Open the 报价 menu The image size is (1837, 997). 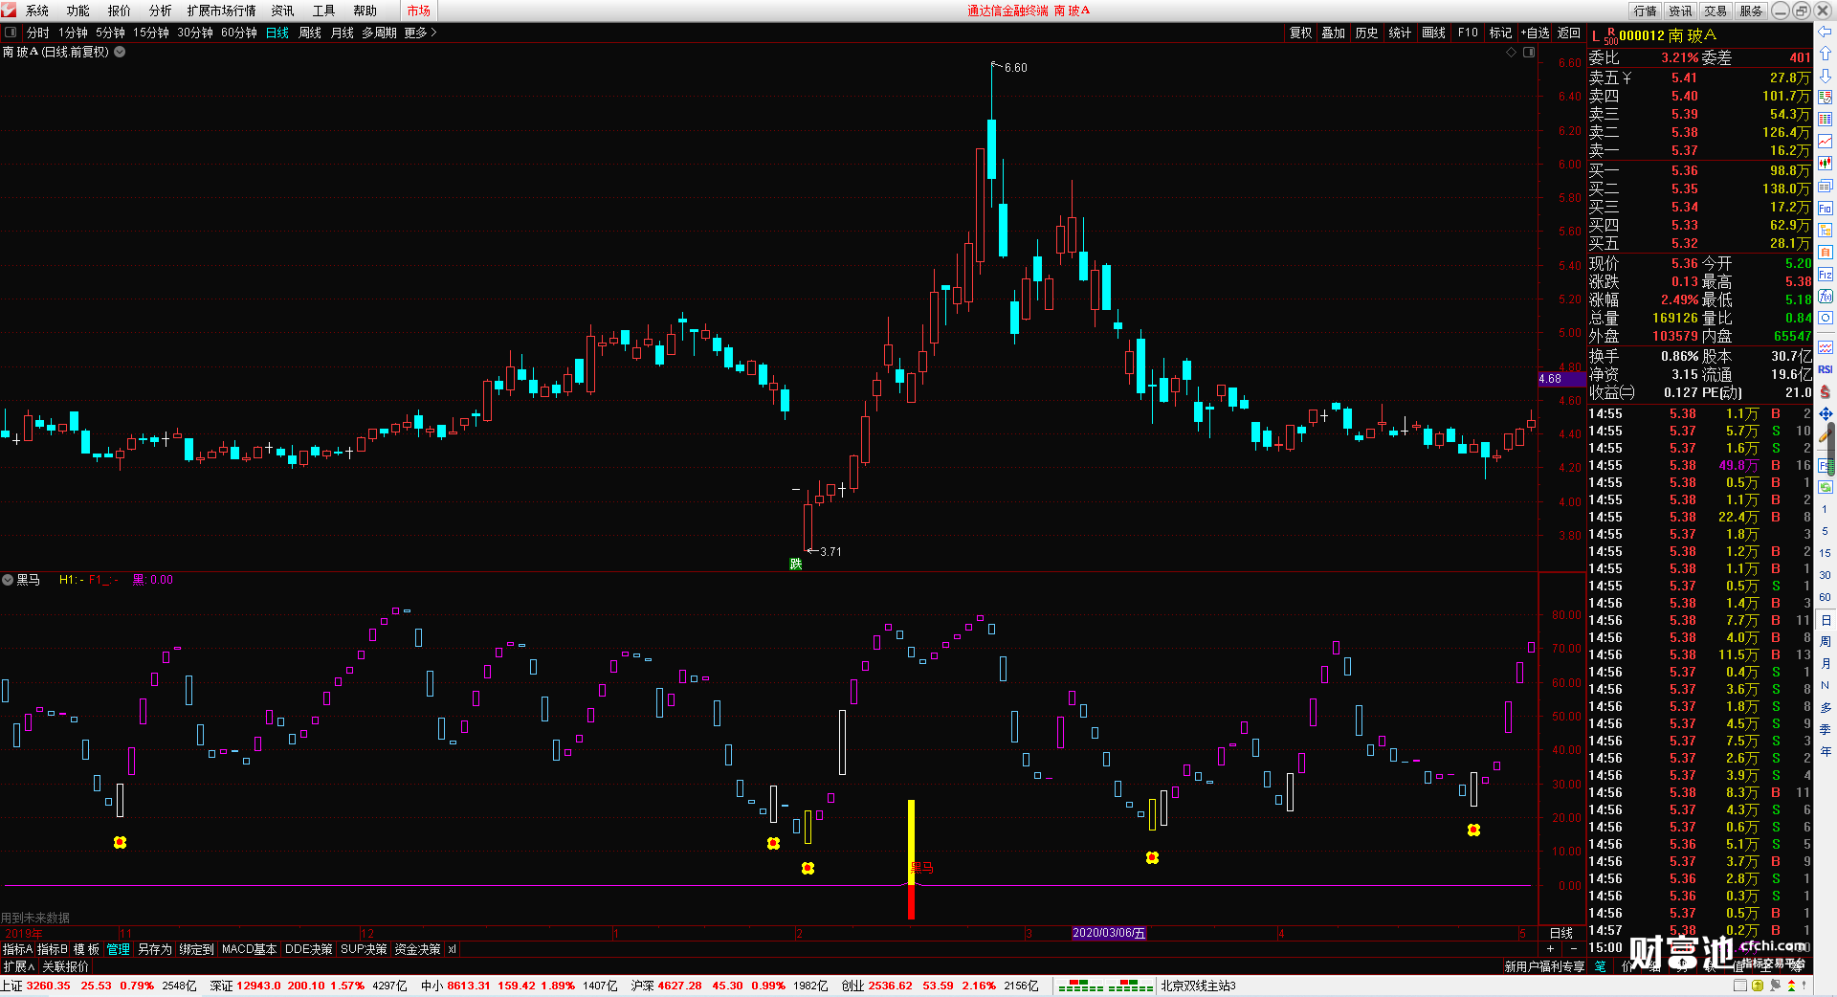[120, 11]
